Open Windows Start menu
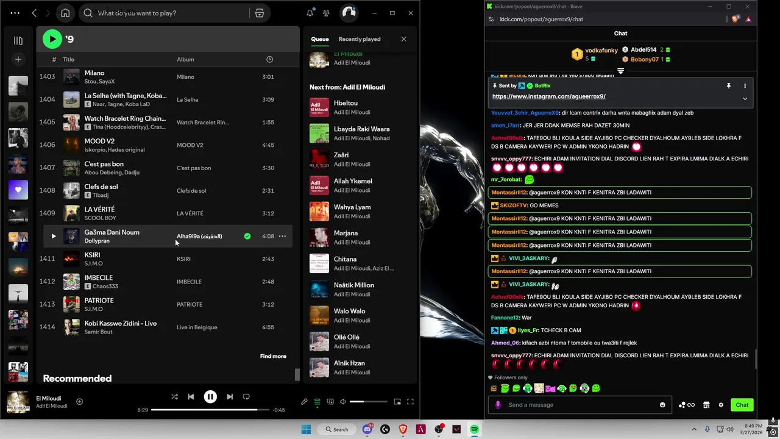Image resolution: width=780 pixels, height=439 pixels. coord(306,429)
